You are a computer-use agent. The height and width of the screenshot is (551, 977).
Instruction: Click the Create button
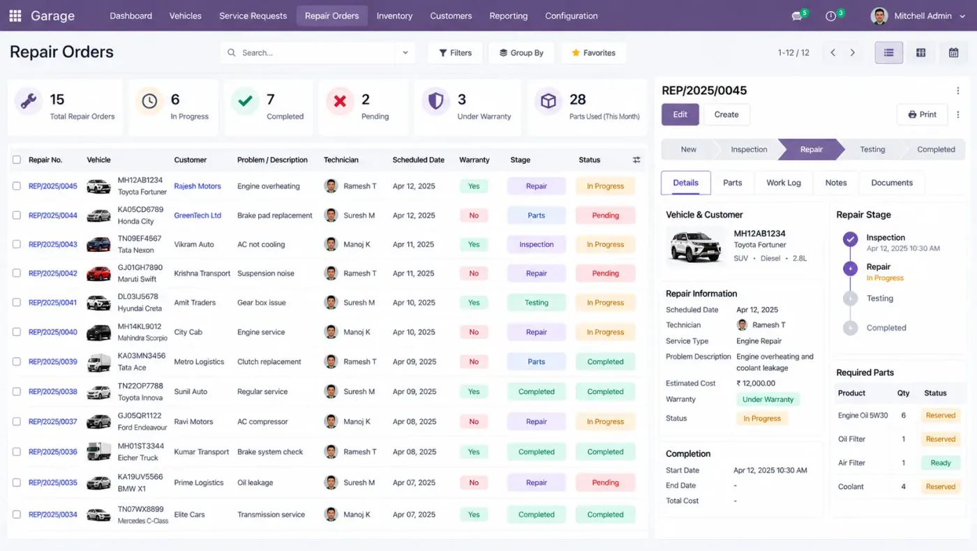coord(726,114)
